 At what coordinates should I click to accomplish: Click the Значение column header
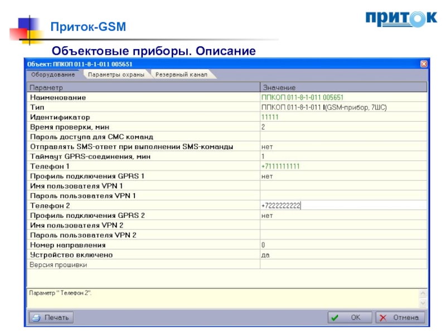point(343,88)
